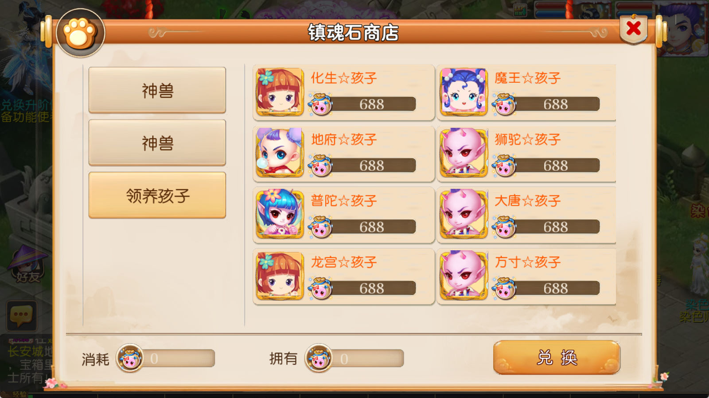Image resolution: width=709 pixels, height=398 pixels.
Task: Choose the 地府☆孩子 character portrait
Action: (x=280, y=153)
